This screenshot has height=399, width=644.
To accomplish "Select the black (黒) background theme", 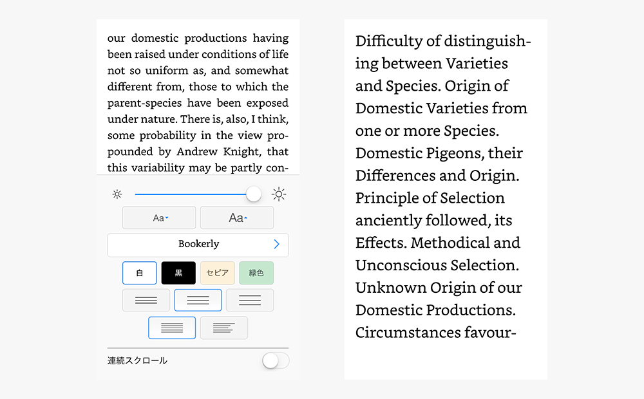I will pyautogui.click(x=178, y=273).
